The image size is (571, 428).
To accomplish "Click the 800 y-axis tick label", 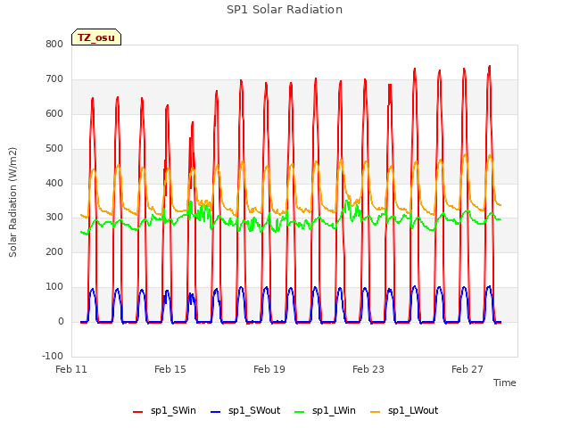I will click(54, 45).
